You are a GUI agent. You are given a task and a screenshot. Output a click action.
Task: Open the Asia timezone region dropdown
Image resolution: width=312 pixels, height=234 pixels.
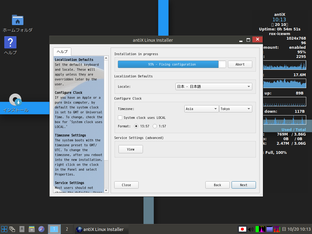[x=201, y=109]
